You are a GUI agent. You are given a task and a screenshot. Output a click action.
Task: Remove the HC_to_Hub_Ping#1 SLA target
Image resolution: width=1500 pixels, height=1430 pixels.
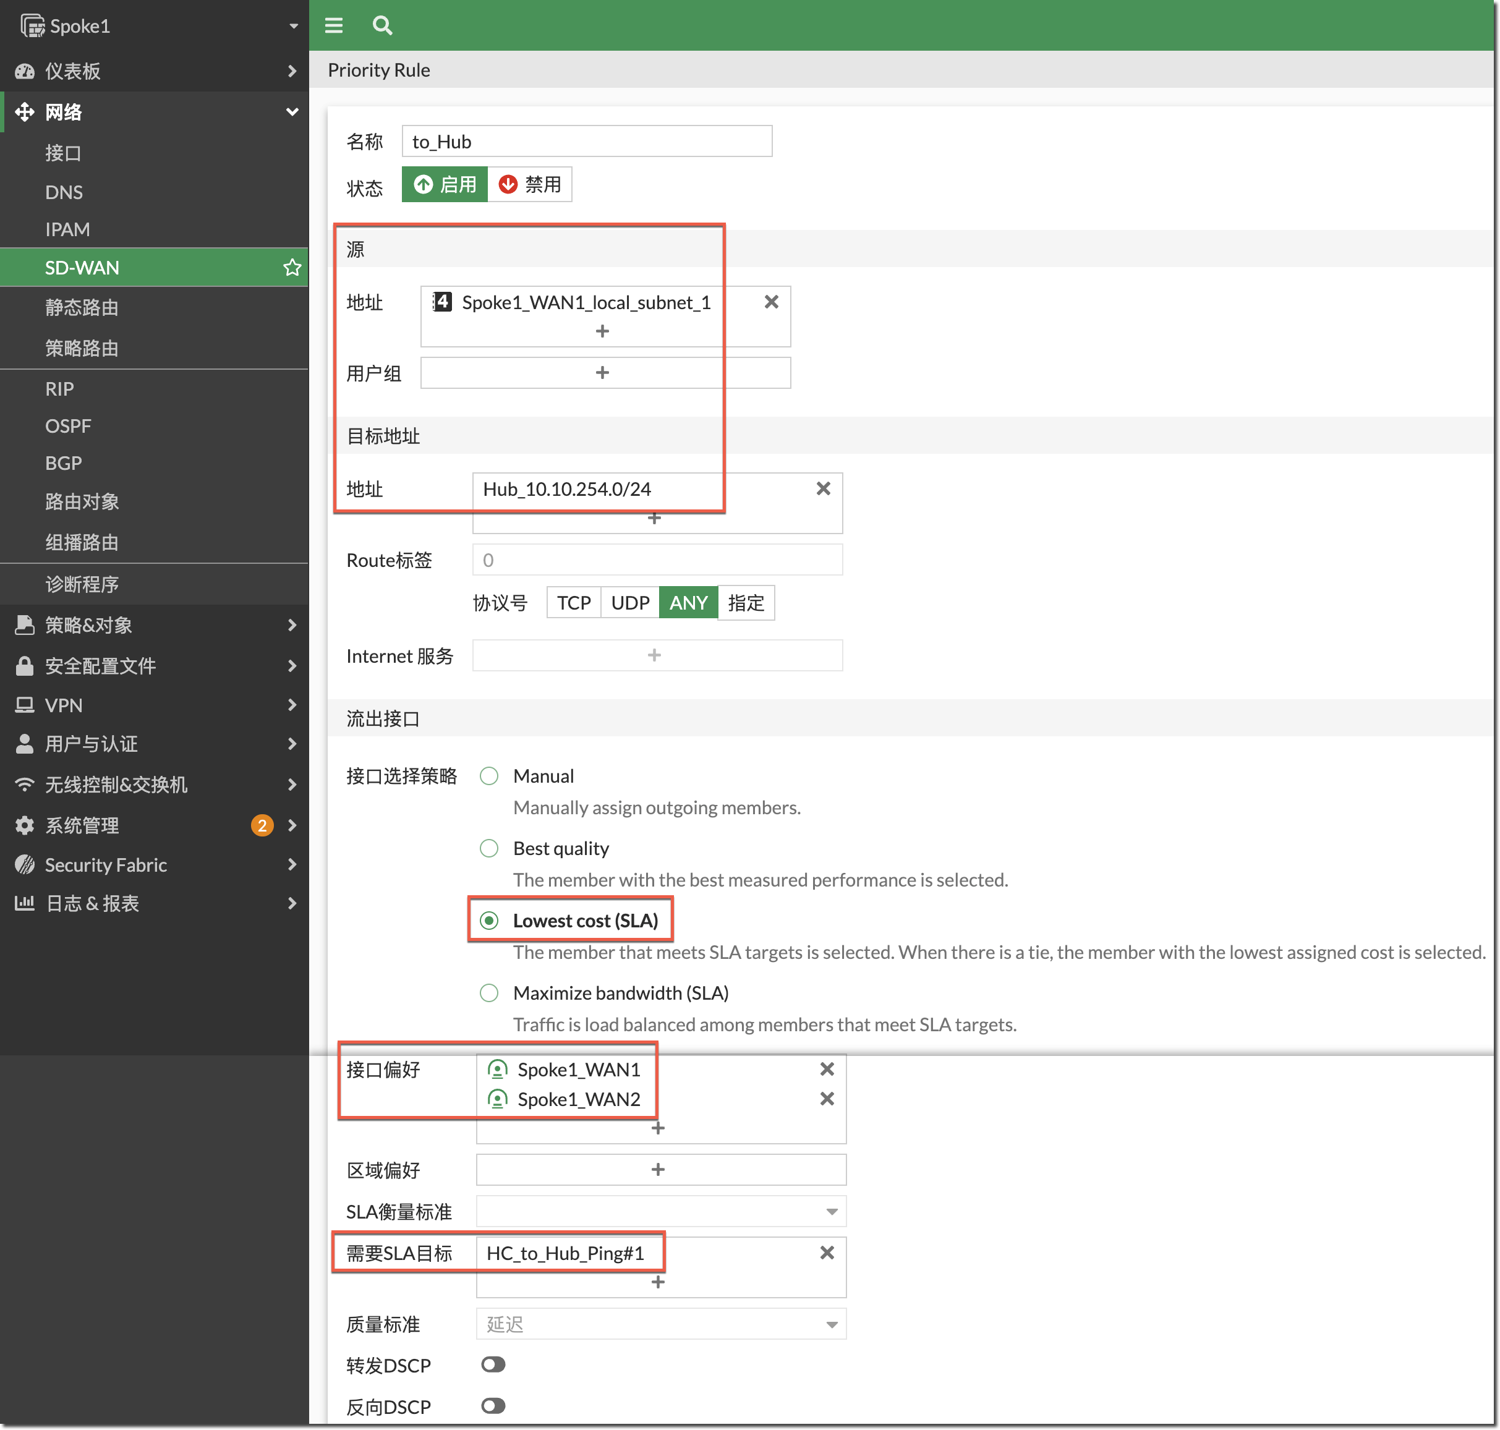point(826,1253)
